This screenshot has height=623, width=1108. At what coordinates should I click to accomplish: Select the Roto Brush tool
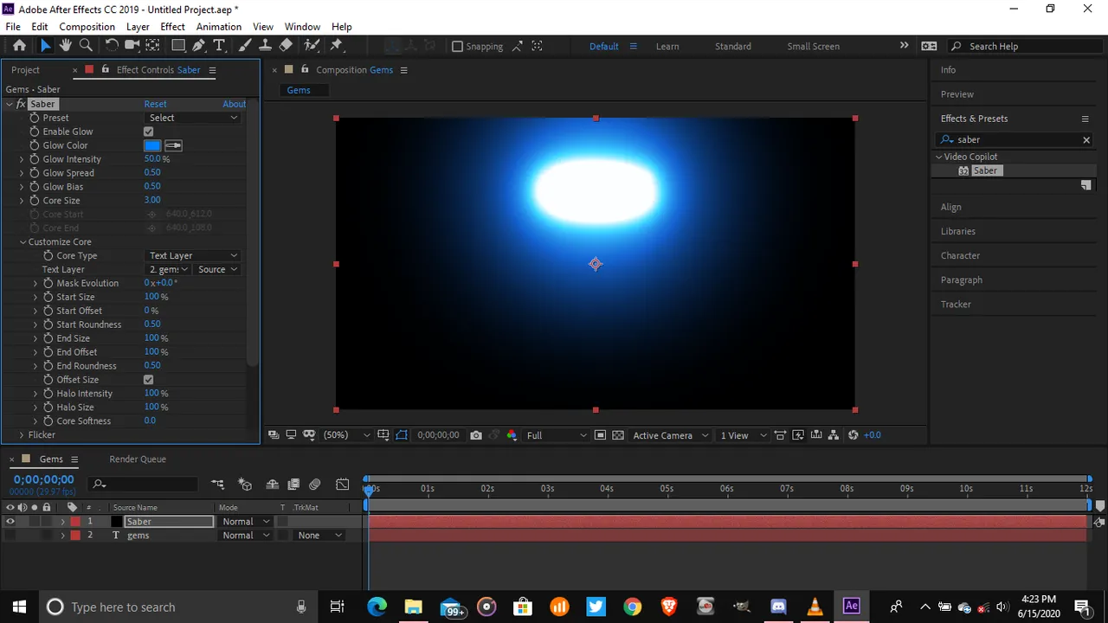click(312, 46)
